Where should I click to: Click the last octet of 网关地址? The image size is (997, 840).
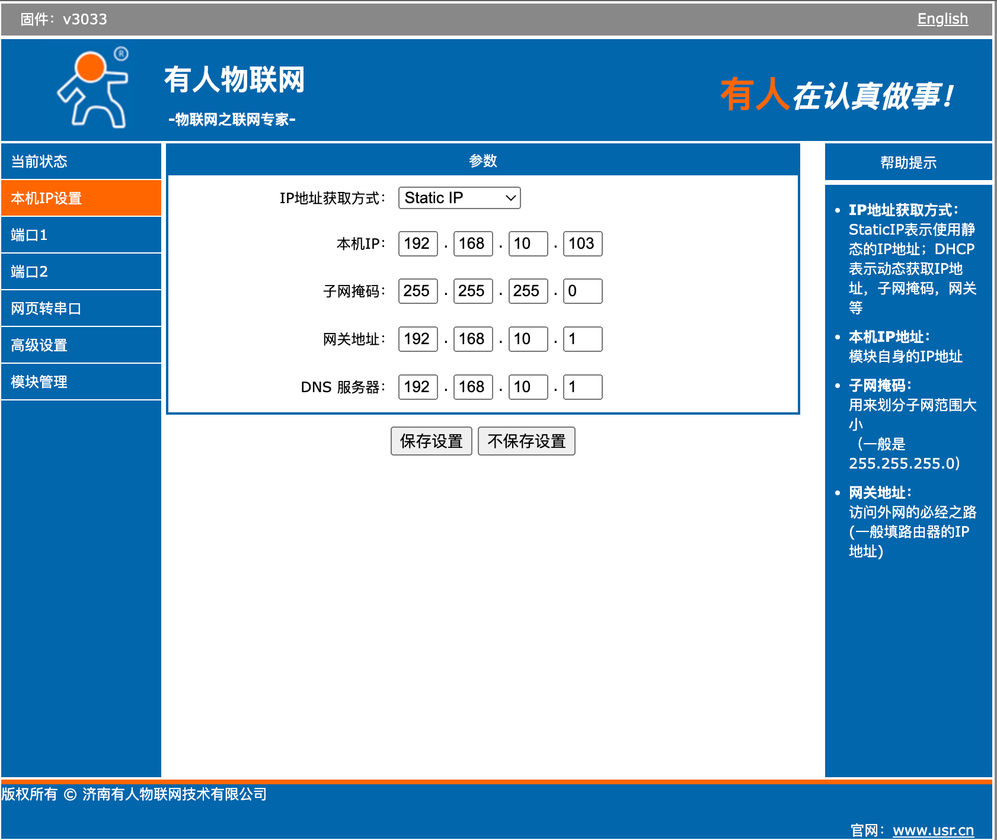(x=582, y=339)
